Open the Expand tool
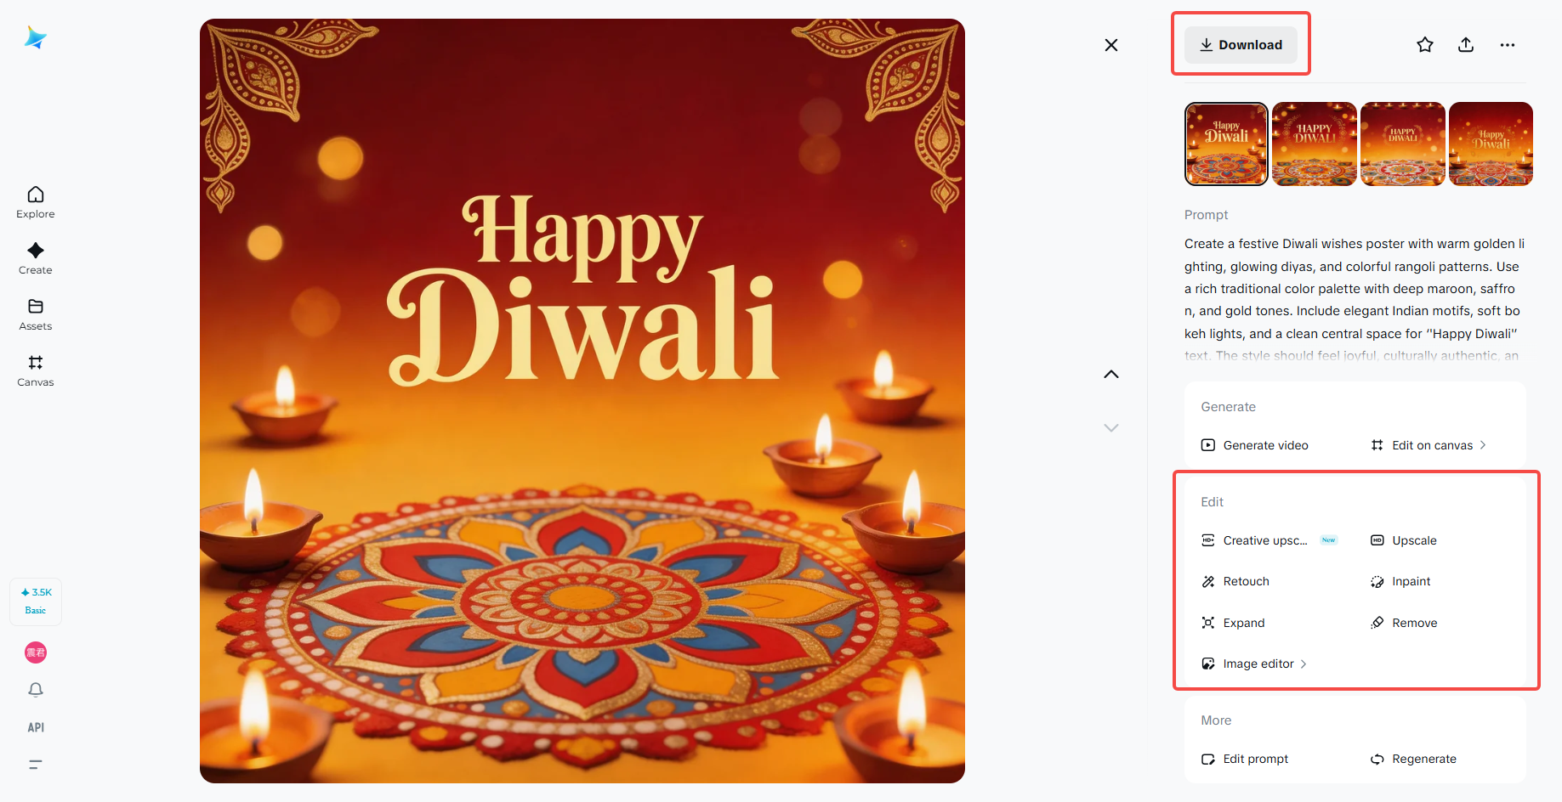Image resolution: width=1562 pixels, height=802 pixels. [x=1233, y=623]
